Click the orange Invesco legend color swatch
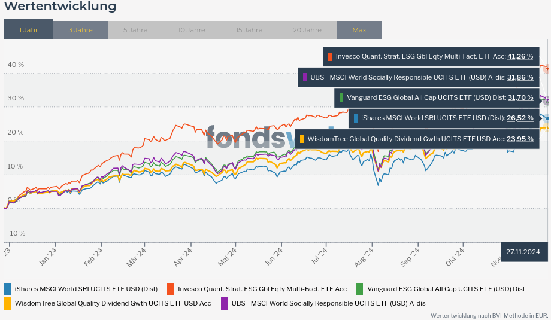The image size is (551, 320). [170, 289]
